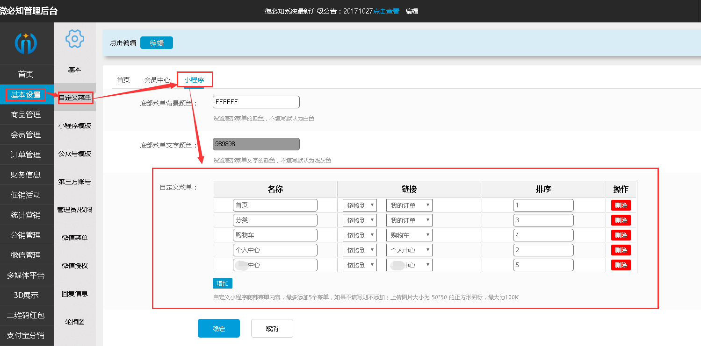Viewport: 701px width, 346px height.
Task: Open 基本设置 in the left sidebar
Action: (26, 95)
